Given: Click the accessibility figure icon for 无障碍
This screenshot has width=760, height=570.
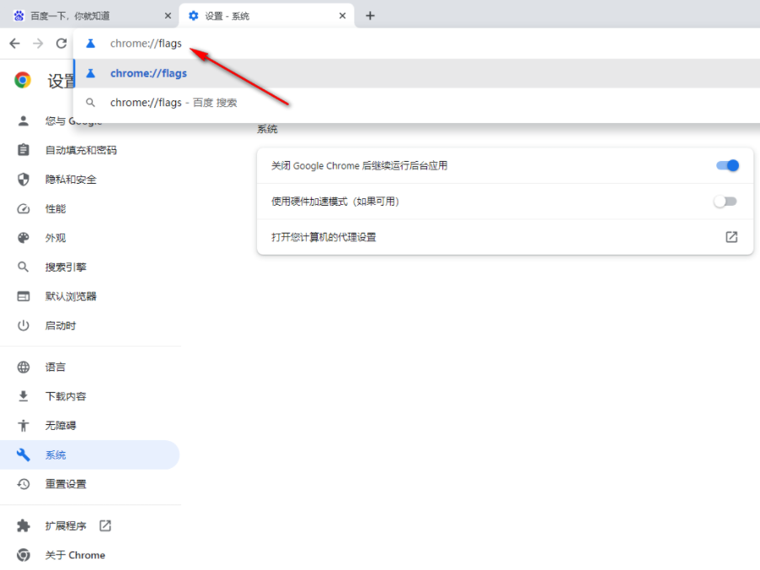Looking at the screenshot, I should tap(24, 426).
